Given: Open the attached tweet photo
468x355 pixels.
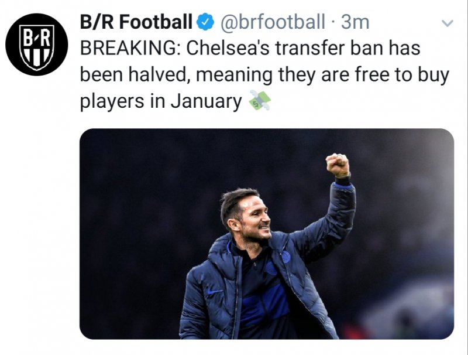Looking at the screenshot, I should point(267,234).
